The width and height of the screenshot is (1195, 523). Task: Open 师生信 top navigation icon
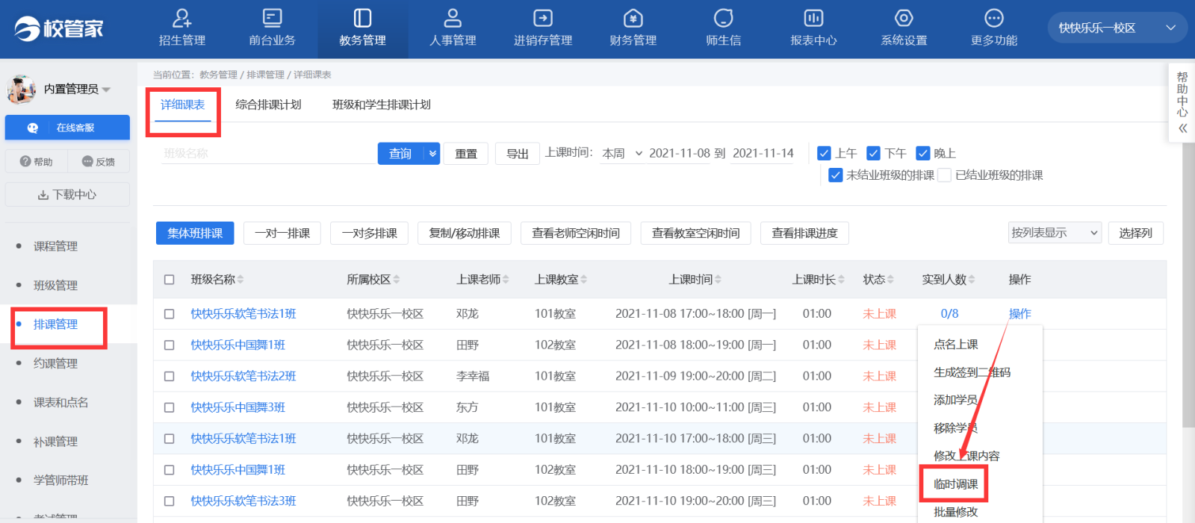(x=723, y=18)
